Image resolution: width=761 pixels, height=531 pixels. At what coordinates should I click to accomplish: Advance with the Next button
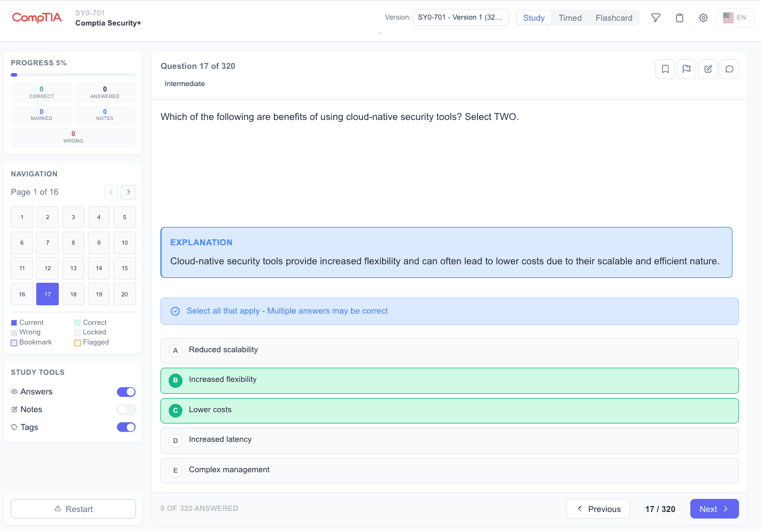tap(714, 508)
